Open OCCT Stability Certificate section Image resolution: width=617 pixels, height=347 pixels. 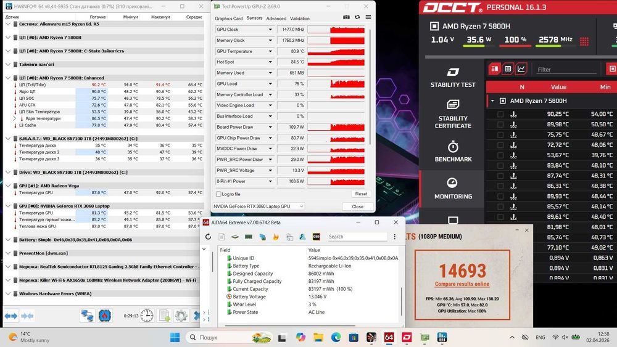[452, 114]
